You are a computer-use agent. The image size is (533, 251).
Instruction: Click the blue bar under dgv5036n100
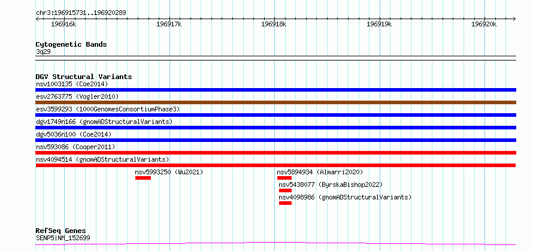[276, 140]
